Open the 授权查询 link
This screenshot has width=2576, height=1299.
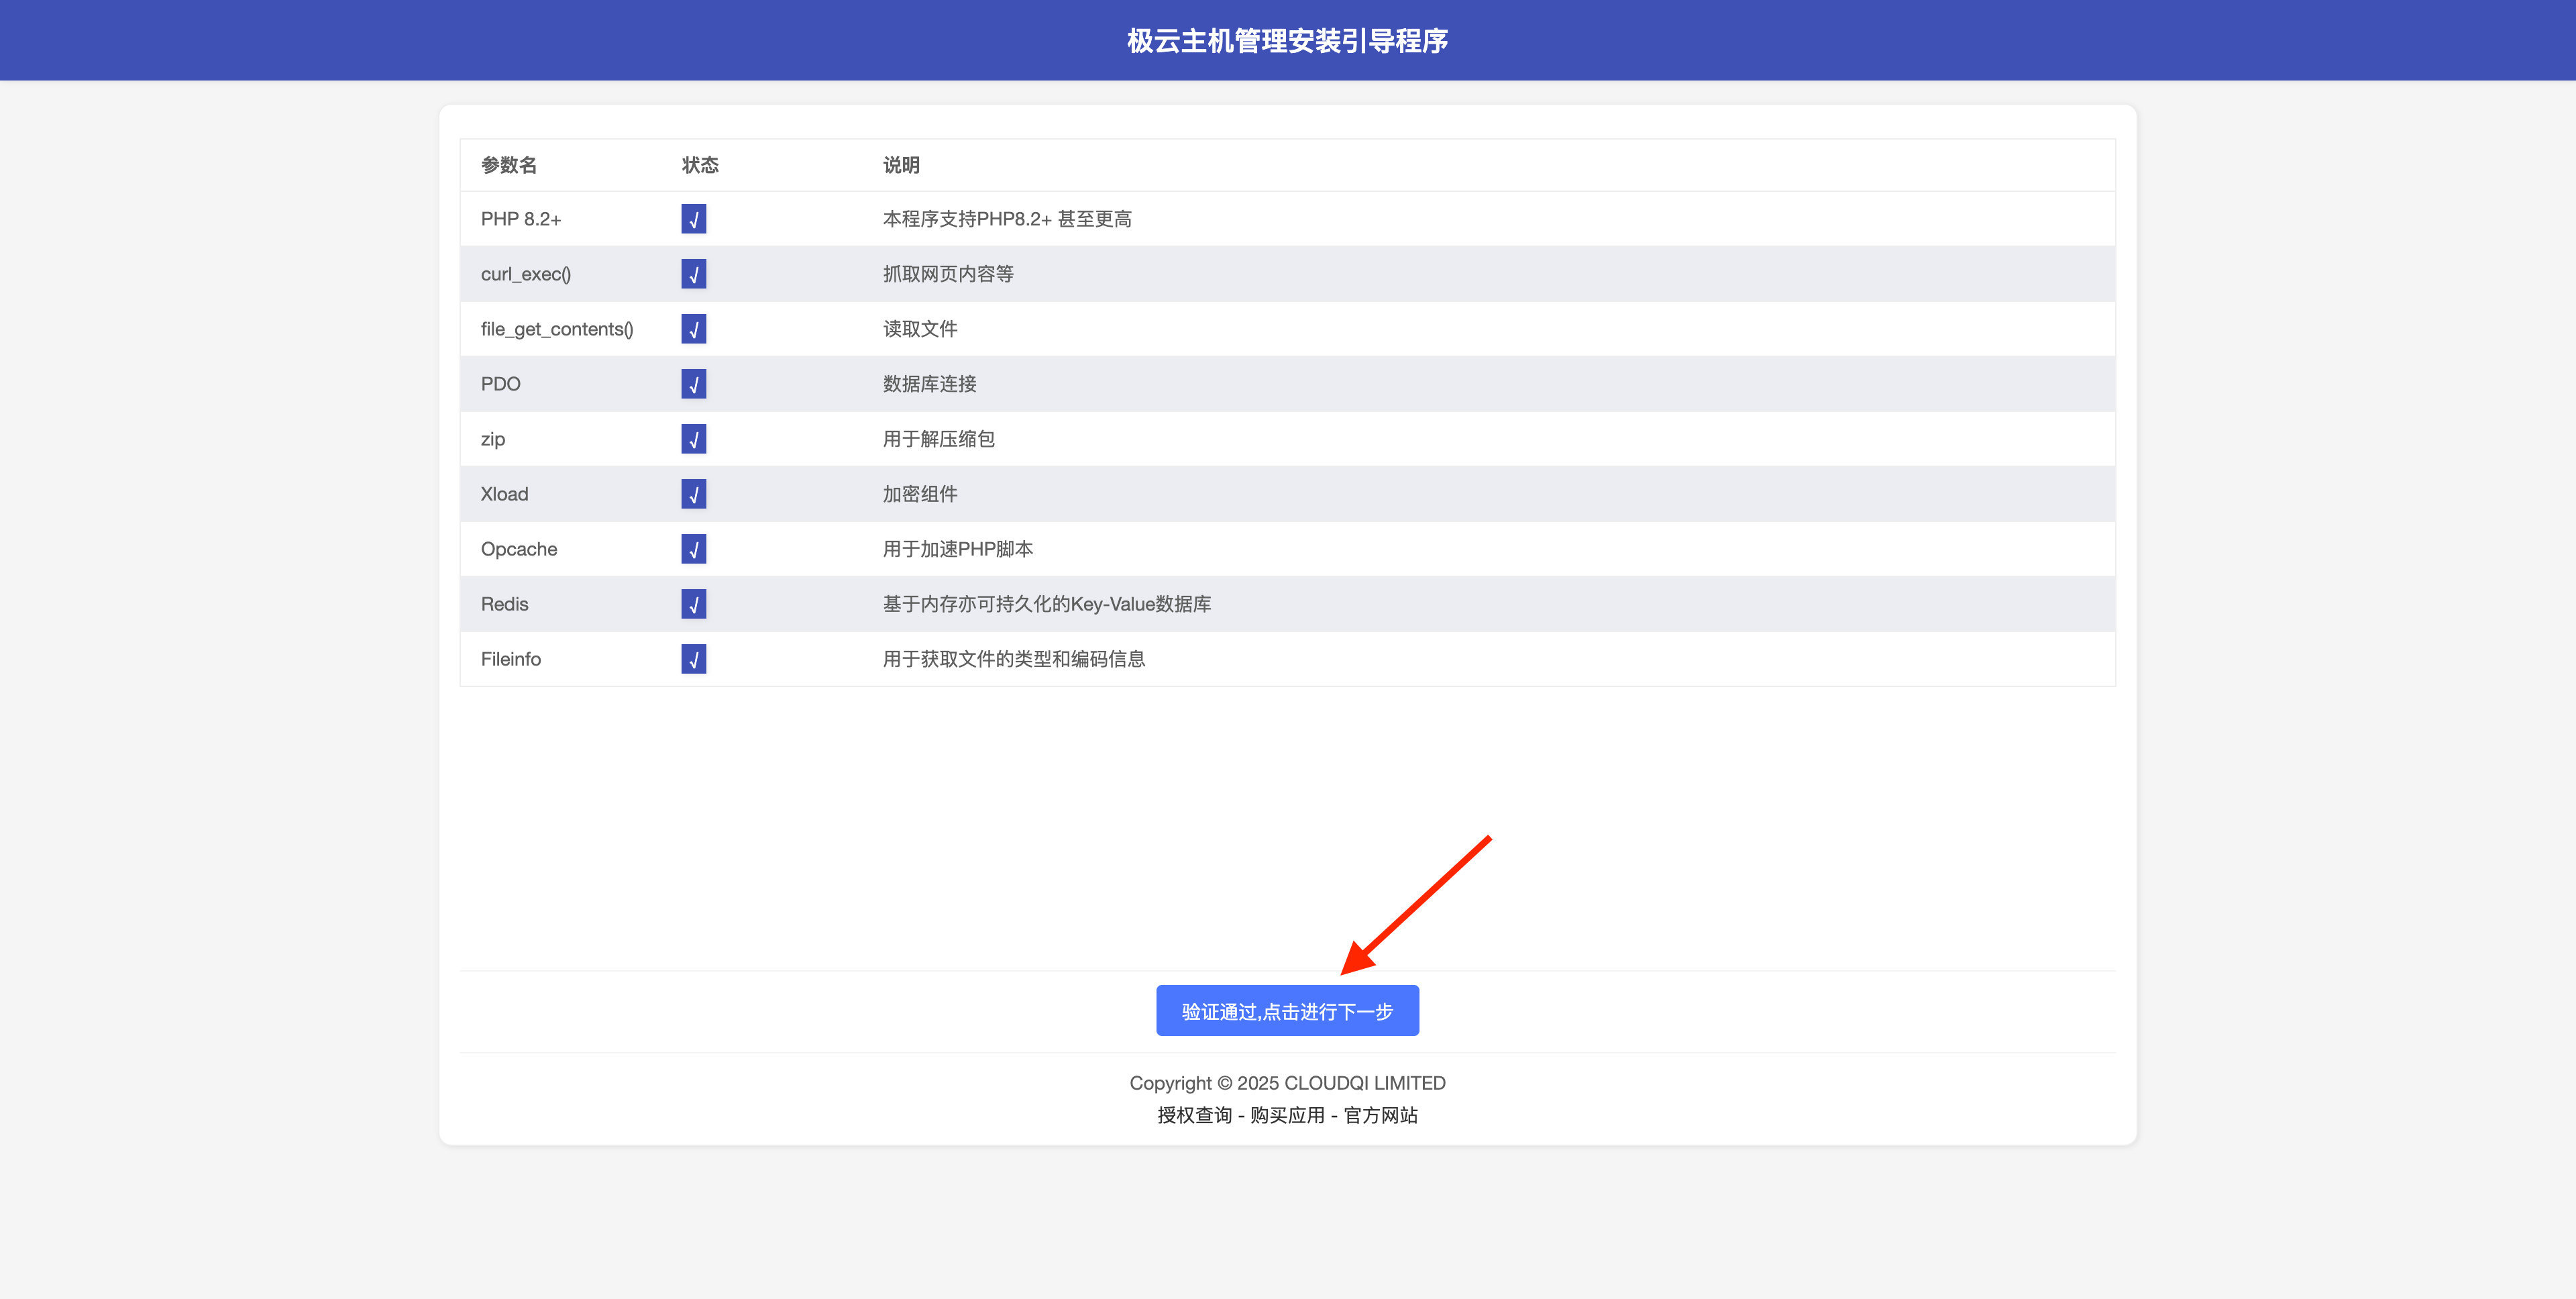[1194, 1115]
